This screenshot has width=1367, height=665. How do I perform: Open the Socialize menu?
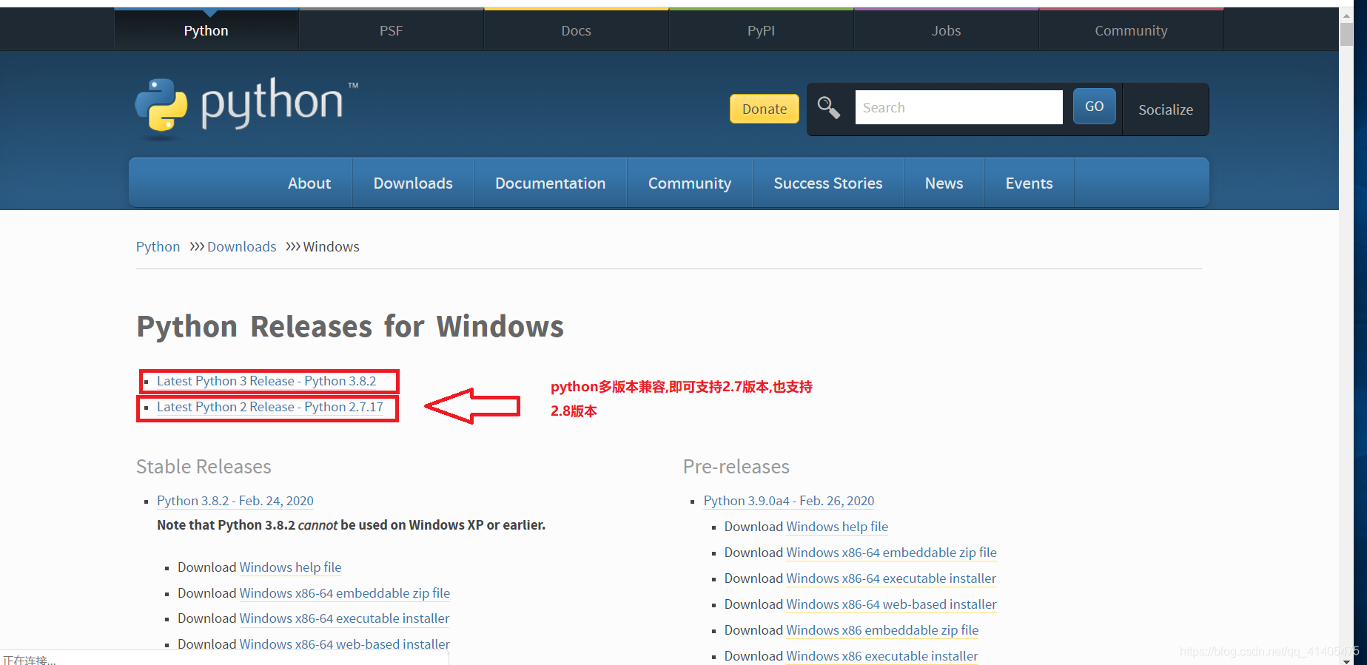click(1166, 109)
